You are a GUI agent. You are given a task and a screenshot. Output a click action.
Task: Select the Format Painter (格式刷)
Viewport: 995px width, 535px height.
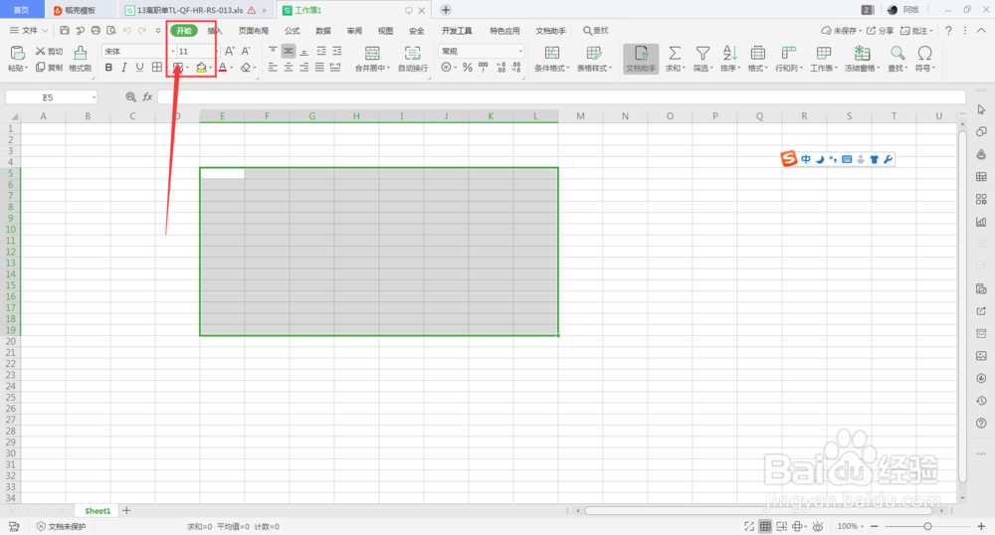80,58
